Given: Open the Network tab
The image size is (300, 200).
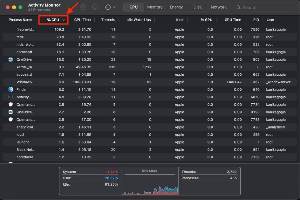Looking at the screenshot, I should 219,7.
